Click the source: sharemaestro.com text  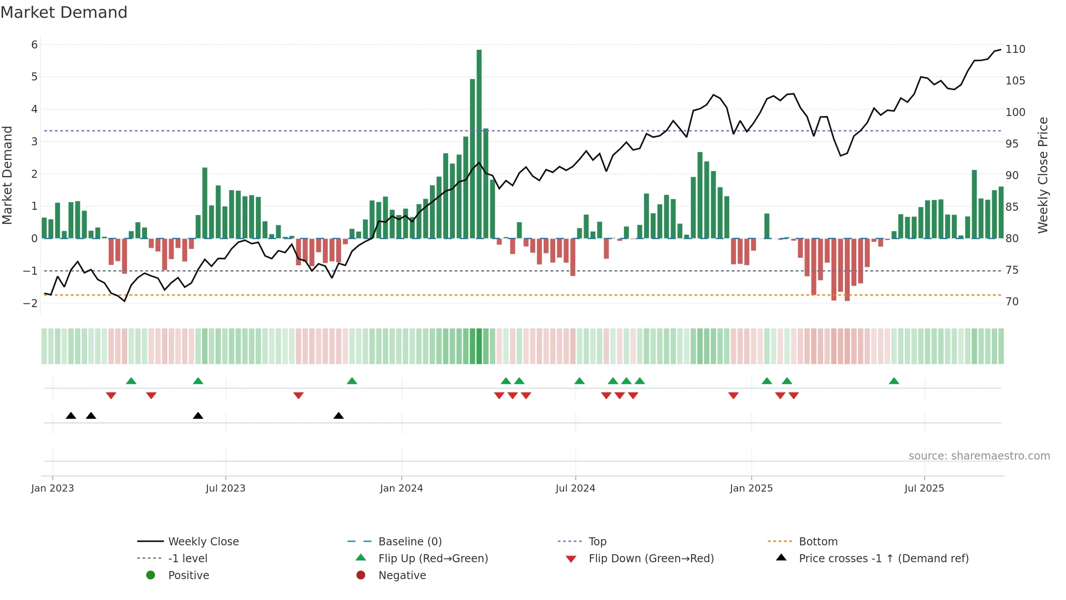click(979, 456)
